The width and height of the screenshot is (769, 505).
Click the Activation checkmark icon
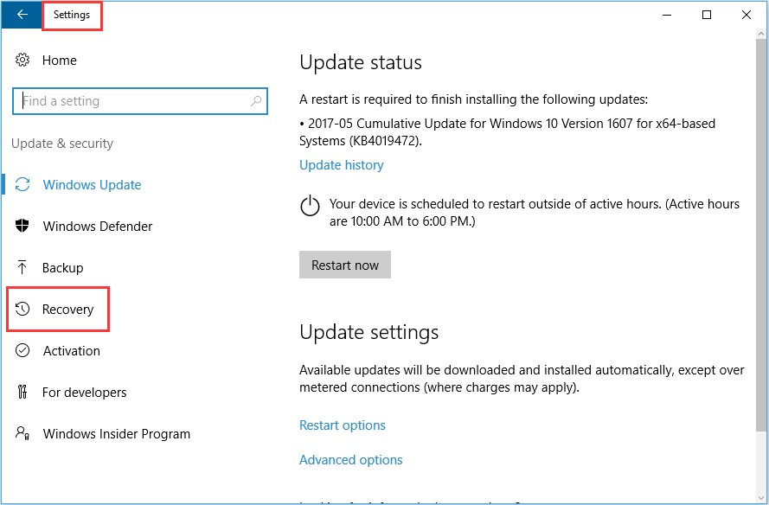pyautogui.click(x=22, y=350)
